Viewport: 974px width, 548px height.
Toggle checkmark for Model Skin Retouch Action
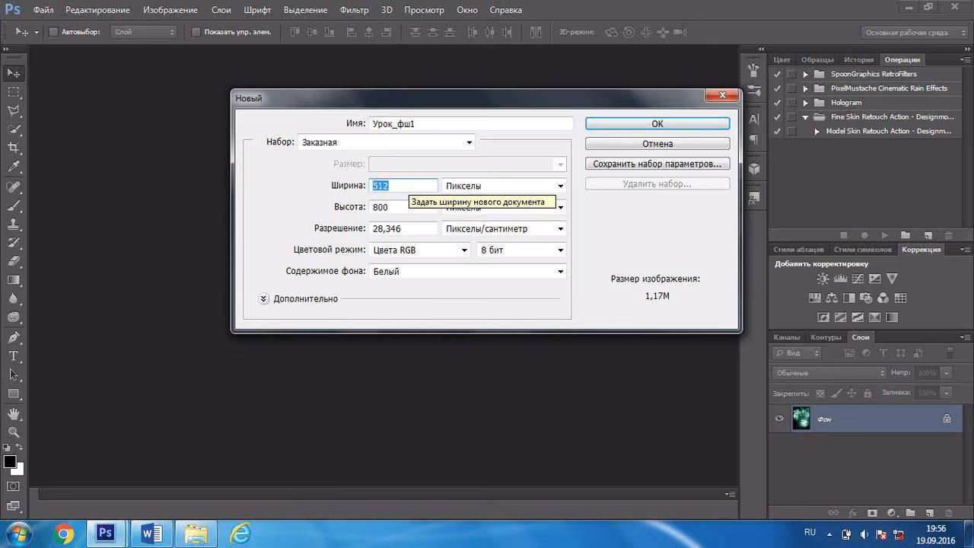[777, 131]
